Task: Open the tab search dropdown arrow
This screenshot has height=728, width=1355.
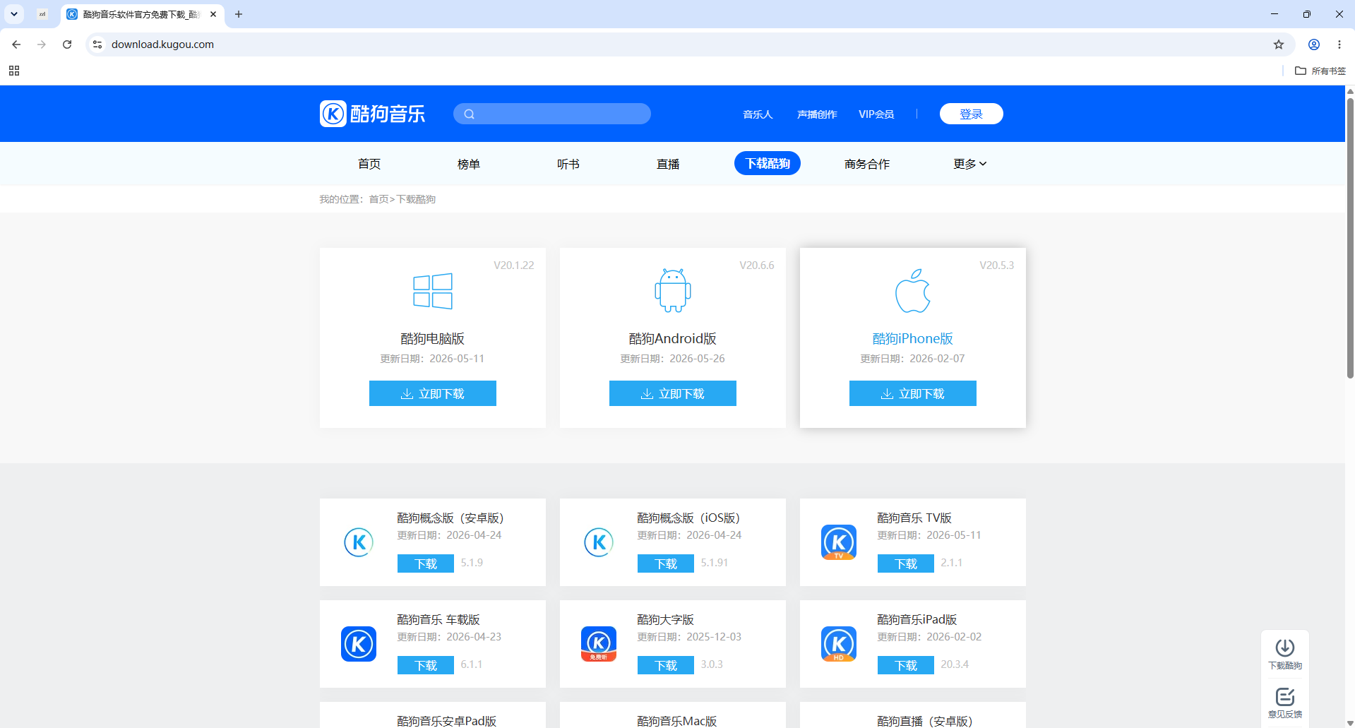Action: (14, 14)
